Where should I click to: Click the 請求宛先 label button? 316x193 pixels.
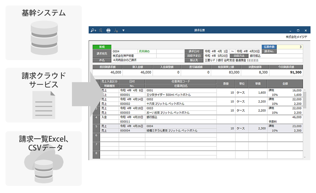tap(102, 53)
